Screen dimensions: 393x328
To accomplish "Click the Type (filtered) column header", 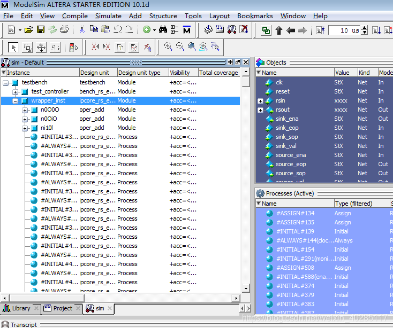I will [362, 204].
